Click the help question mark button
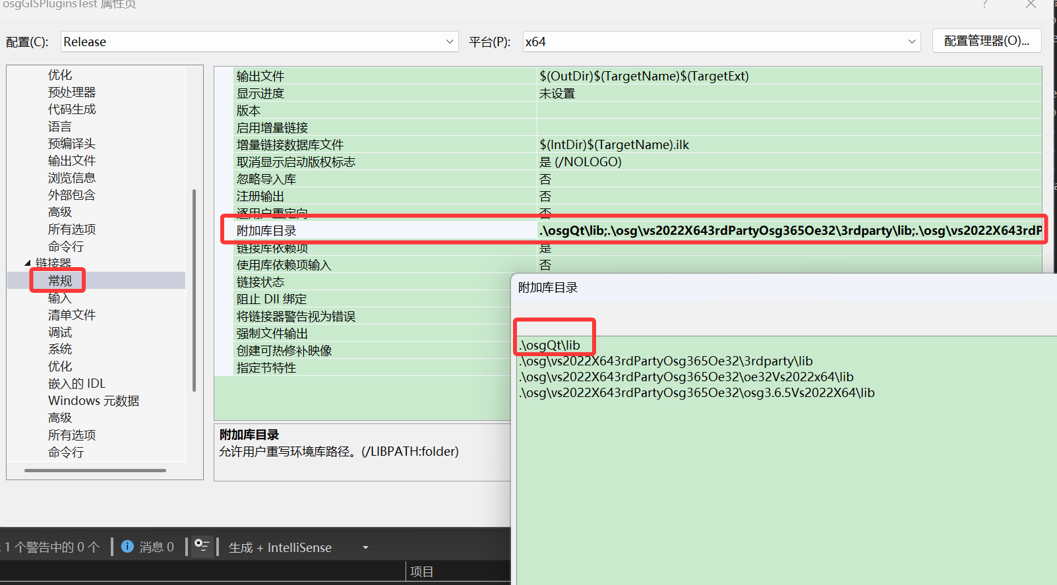 (x=984, y=5)
